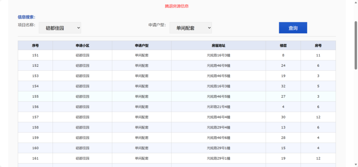The width and height of the screenshot is (358, 167).
Task: Click floor value 27 in row 155
Action: pos(283,97)
